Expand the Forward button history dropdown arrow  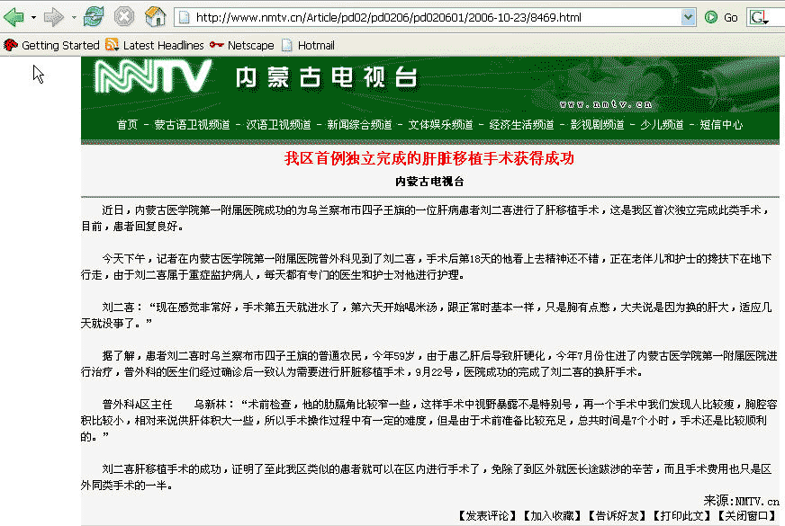click(x=73, y=17)
